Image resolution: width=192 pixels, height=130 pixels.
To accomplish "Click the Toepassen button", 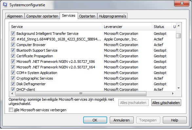I will (x=148, y=120).
